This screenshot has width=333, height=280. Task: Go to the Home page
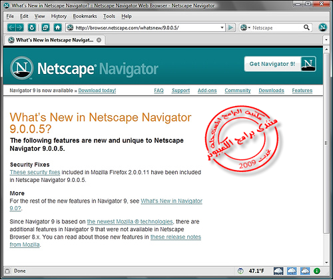tap(58, 28)
